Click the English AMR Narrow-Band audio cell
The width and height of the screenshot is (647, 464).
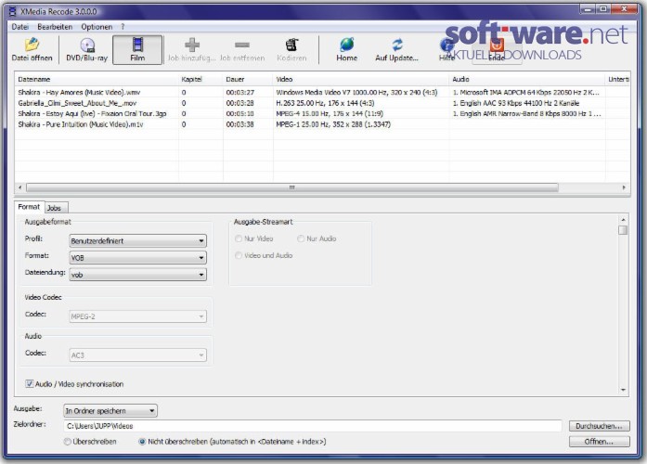tap(527, 113)
